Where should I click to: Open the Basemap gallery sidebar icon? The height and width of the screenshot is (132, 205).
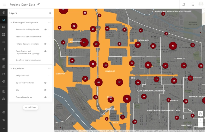click(4, 34)
